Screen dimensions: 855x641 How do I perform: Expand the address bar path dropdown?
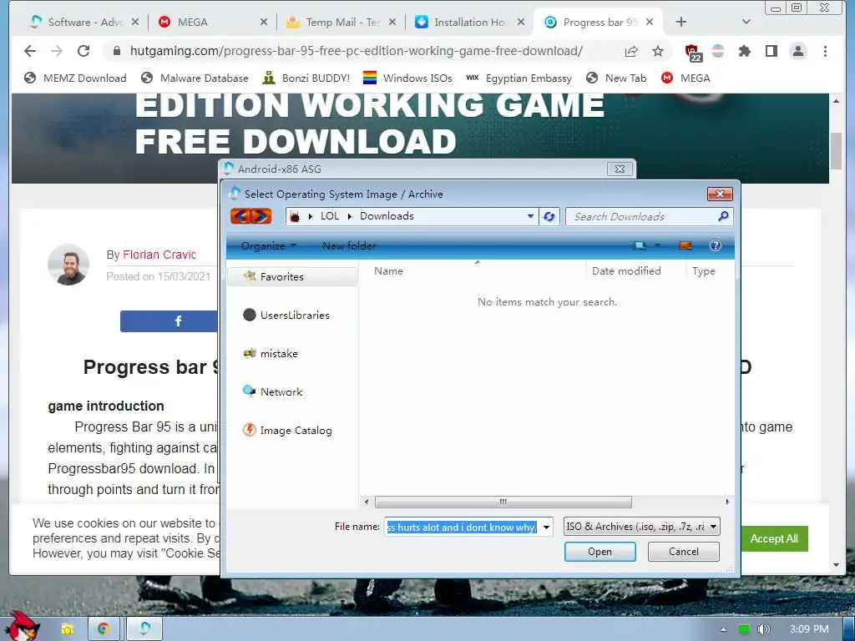click(530, 216)
